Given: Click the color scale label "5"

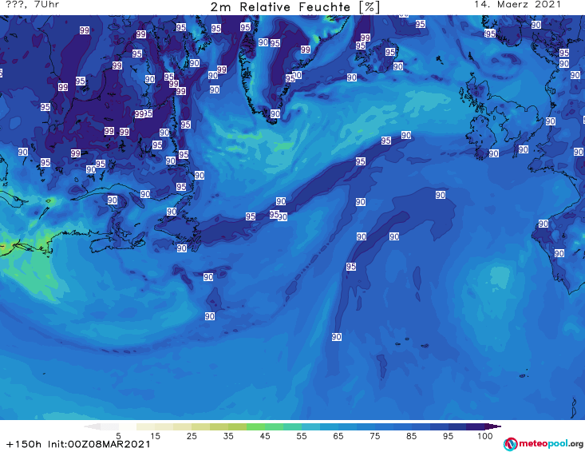Looking at the screenshot, I should click(118, 436).
